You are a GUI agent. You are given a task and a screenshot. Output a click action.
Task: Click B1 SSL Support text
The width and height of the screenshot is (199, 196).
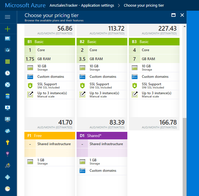pyautogui.click(x=47, y=84)
